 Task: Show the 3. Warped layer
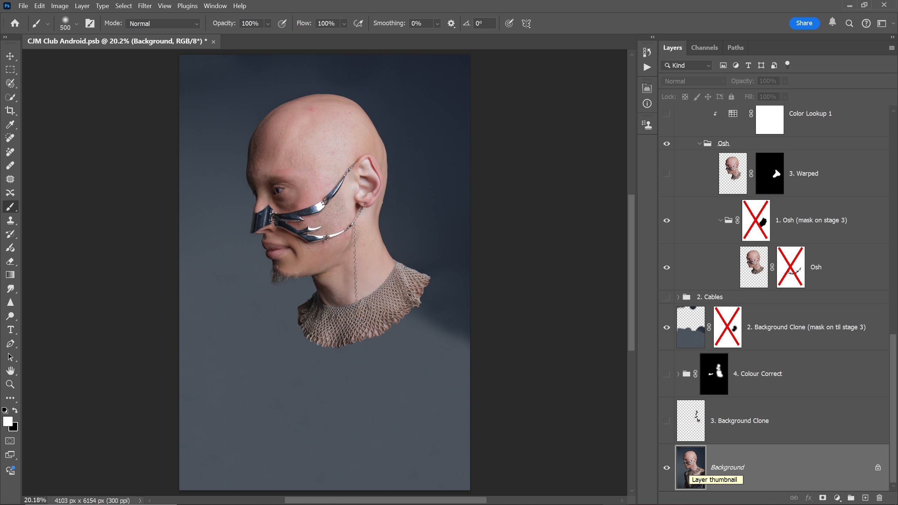click(x=666, y=174)
